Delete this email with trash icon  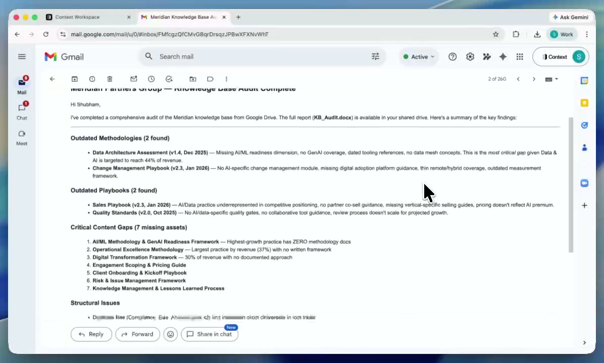[110, 79]
